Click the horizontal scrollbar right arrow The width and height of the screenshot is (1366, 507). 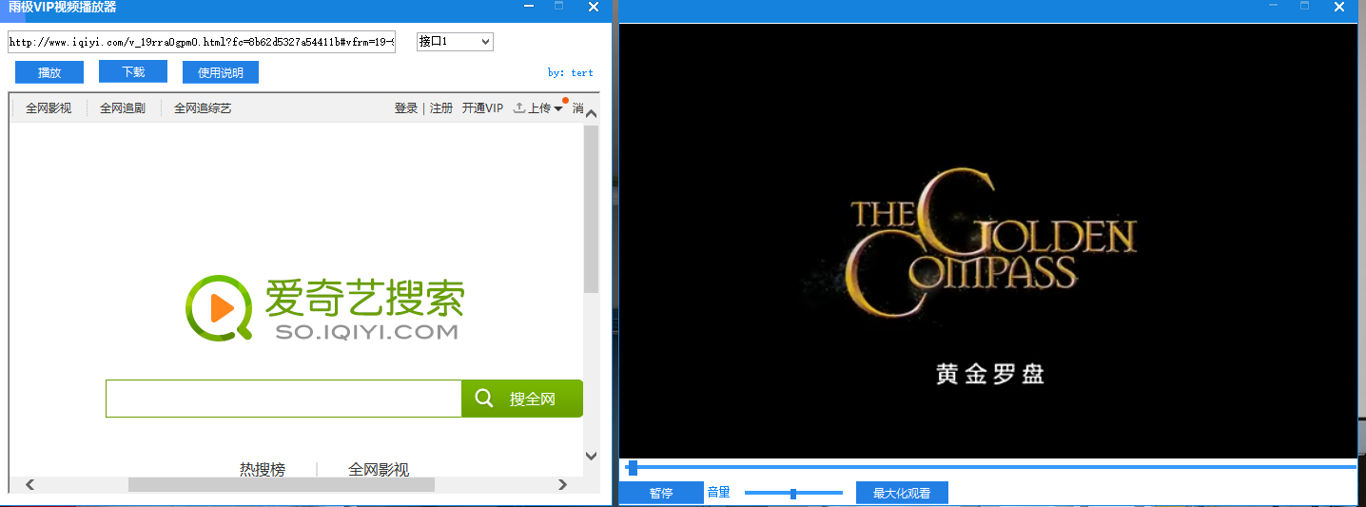562,485
